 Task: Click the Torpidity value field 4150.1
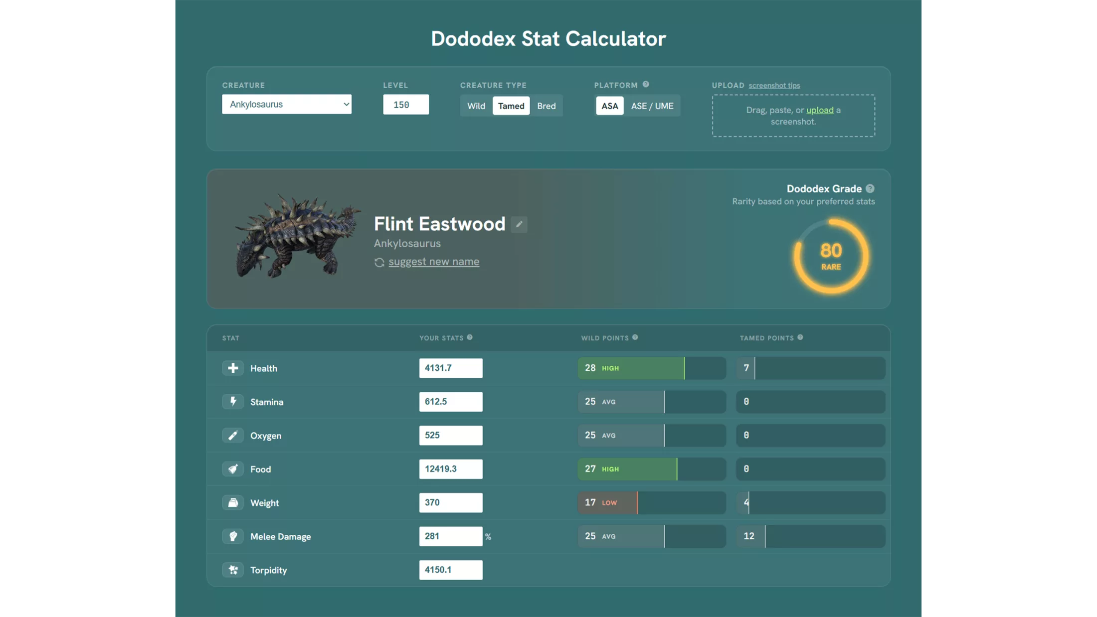(x=451, y=570)
